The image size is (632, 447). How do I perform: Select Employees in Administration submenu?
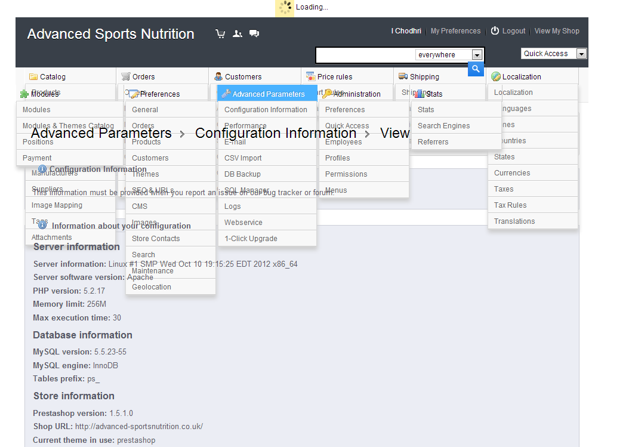tap(364, 142)
